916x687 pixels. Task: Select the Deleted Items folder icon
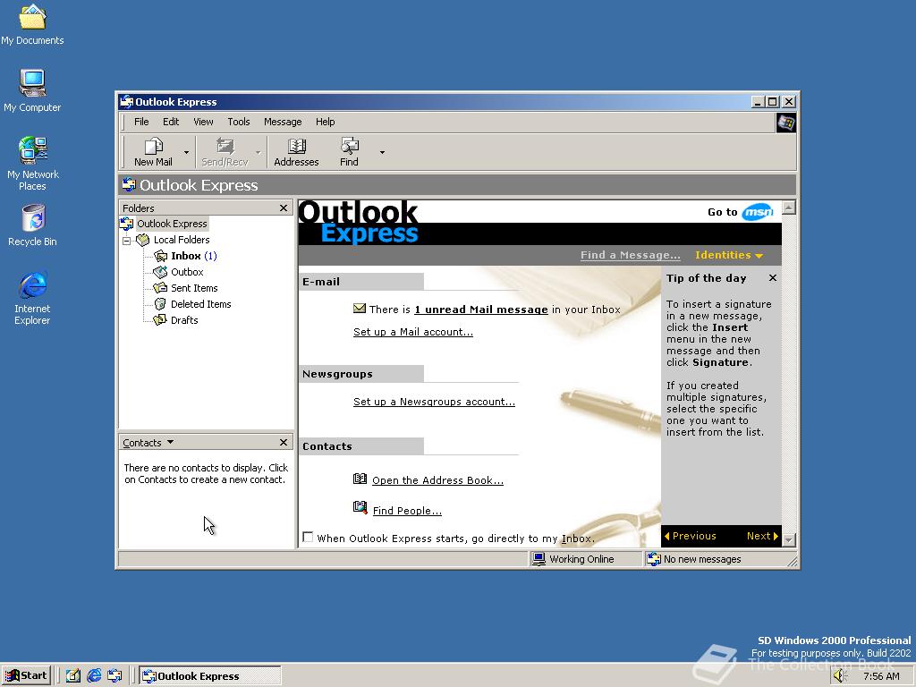(x=160, y=304)
